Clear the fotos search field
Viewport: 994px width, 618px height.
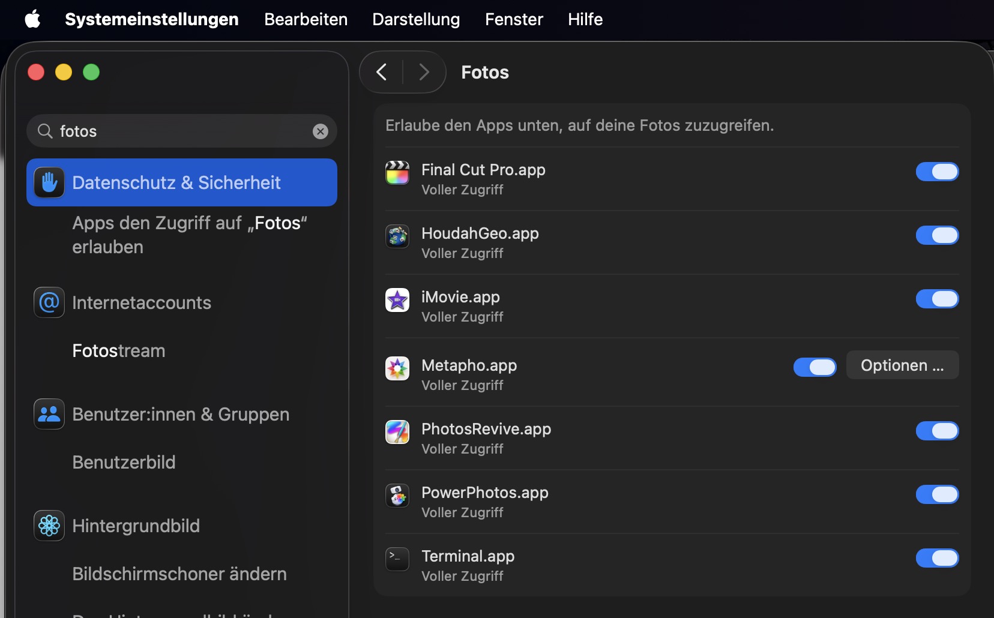[x=321, y=131]
